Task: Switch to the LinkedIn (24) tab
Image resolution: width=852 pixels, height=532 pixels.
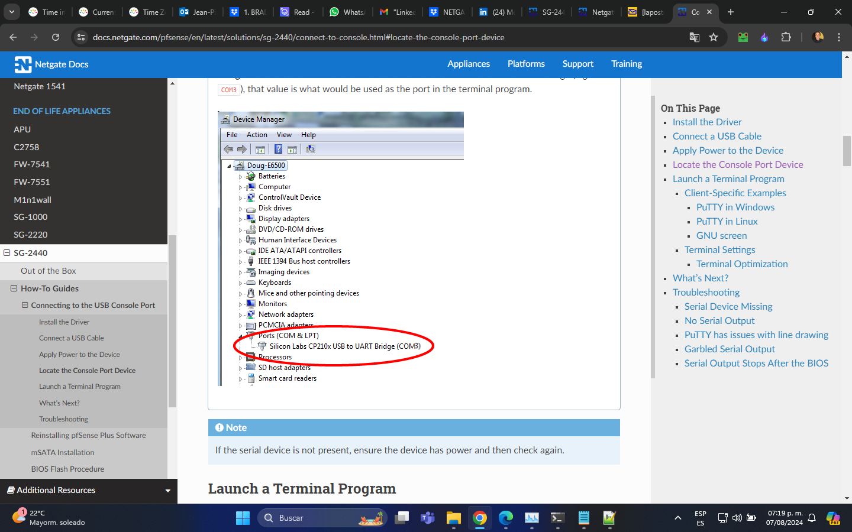Action: click(x=497, y=12)
